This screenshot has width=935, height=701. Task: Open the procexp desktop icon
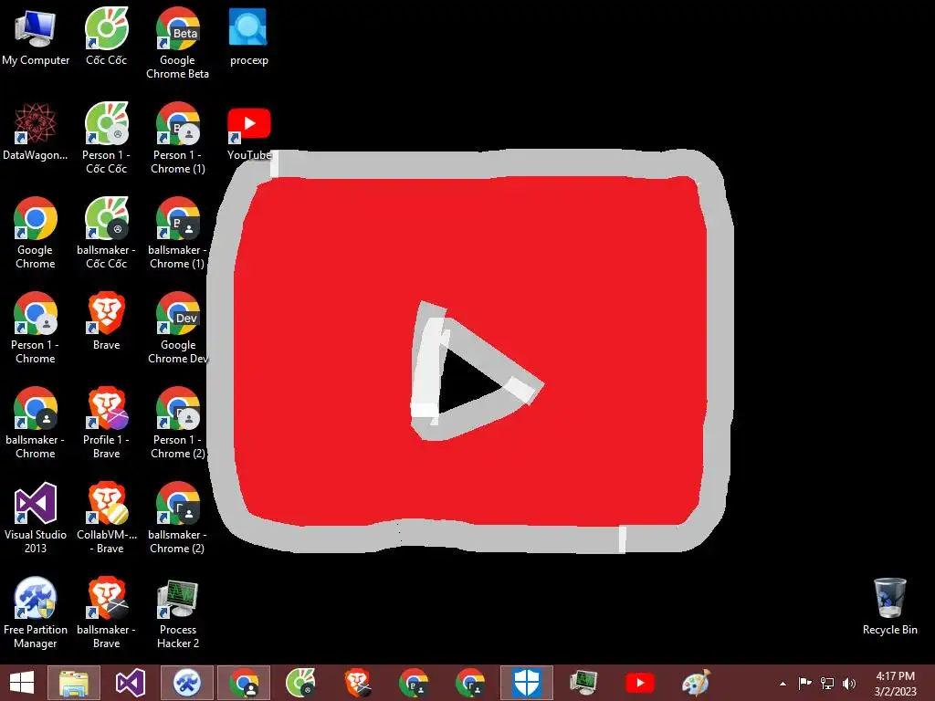248,37
